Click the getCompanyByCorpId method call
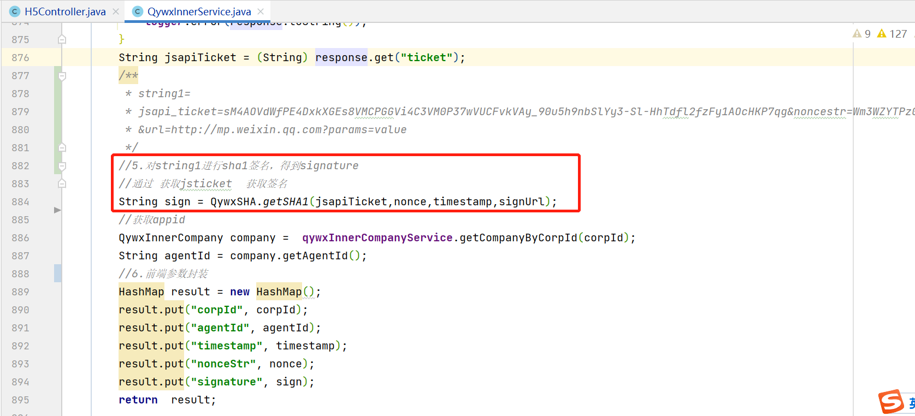The height and width of the screenshot is (416, 915). coord(518,237)
